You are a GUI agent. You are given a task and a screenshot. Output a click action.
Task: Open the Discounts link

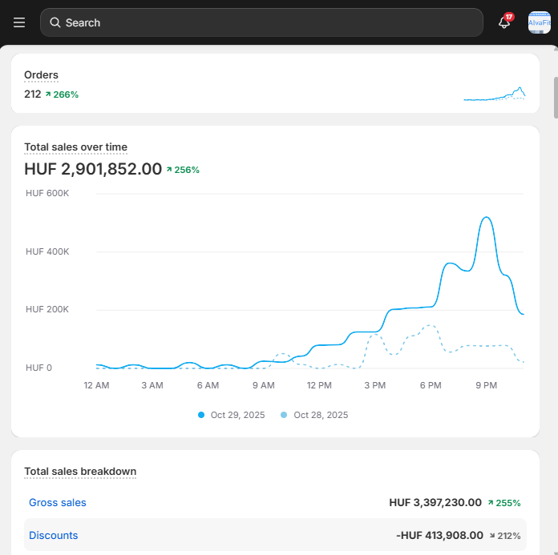54,536
